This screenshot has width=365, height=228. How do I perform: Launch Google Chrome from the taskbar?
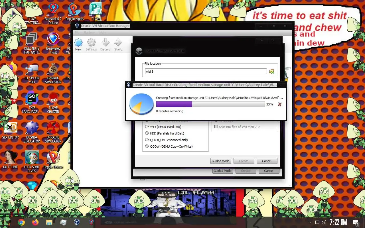click(21, 222)
